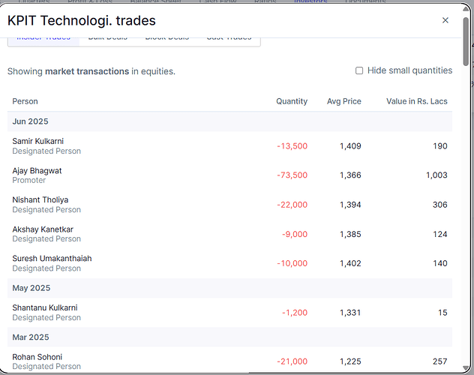Open Rohan Sohoni's Mar 2025 trade
The width and height of the screenshot is (474, 375).
click(x=37, y=356)
